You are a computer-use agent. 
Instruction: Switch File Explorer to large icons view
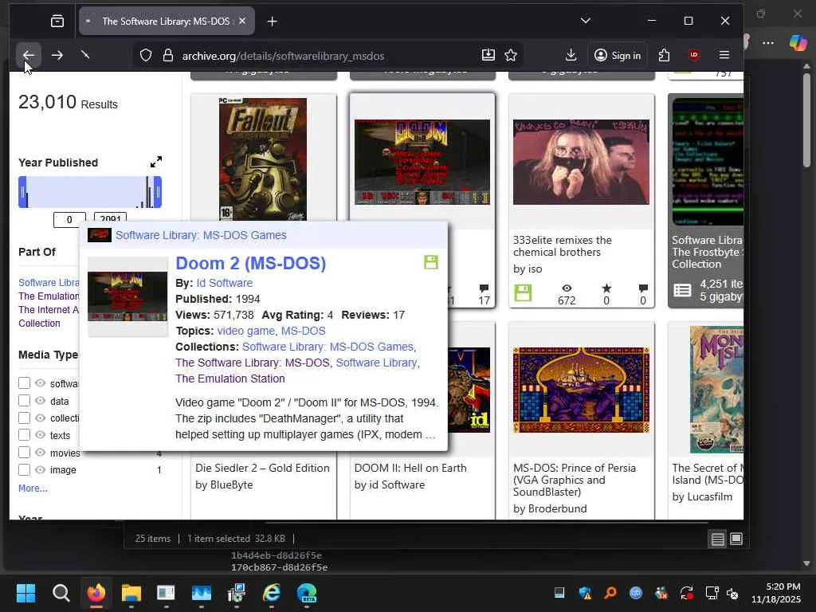pyautogui.click(x=736, y=539)
